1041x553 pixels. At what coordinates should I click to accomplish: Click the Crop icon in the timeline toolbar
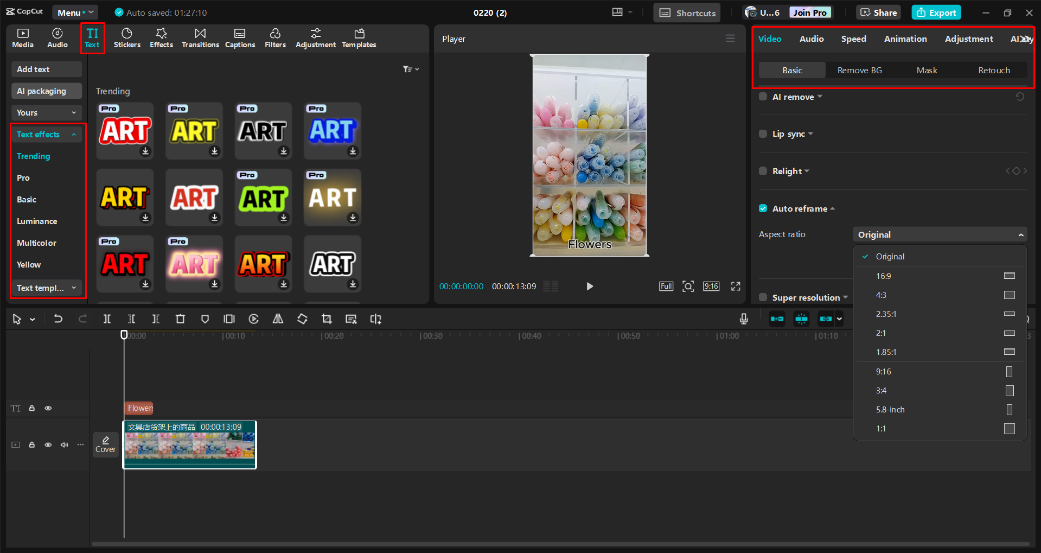point(327,319)
